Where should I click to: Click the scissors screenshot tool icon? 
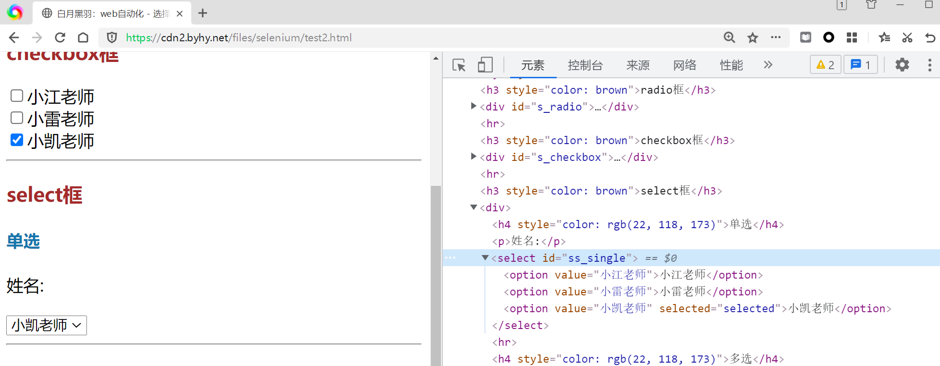point(907,37)
